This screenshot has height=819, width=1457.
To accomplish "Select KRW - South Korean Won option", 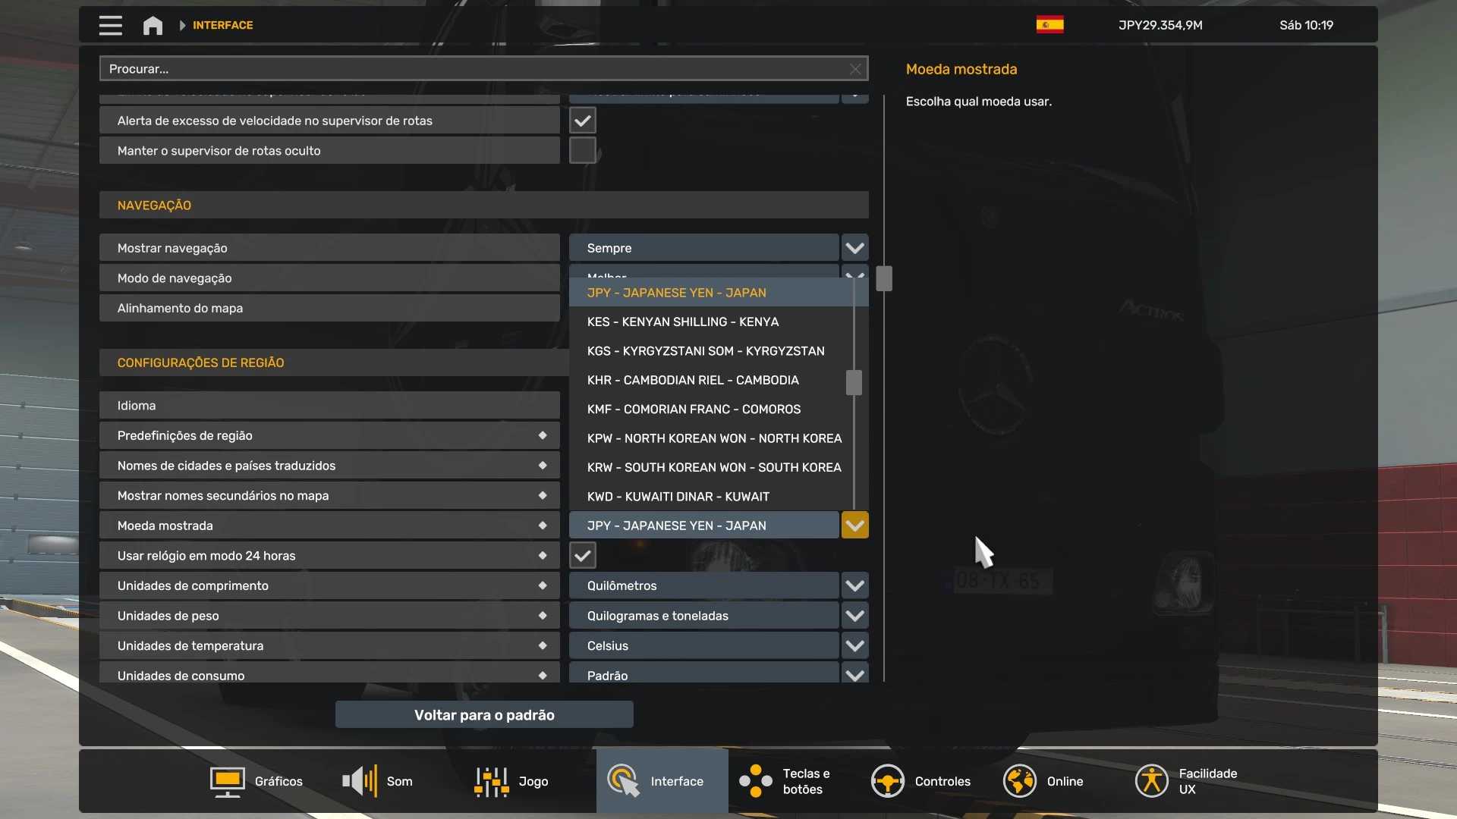I will coord(713,468).
